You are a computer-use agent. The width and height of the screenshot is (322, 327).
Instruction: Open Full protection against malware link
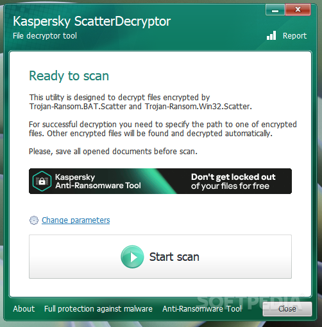98,309
